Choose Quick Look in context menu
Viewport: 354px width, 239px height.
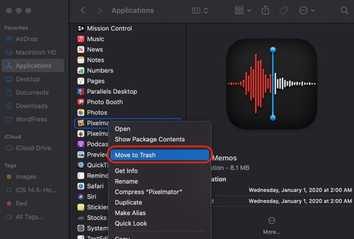pyautogui.click(x=160, y=223)
